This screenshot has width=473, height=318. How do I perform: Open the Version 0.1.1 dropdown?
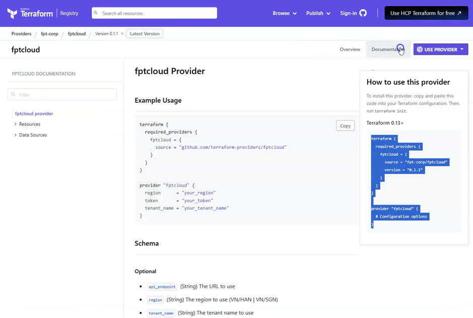point(109,34)
